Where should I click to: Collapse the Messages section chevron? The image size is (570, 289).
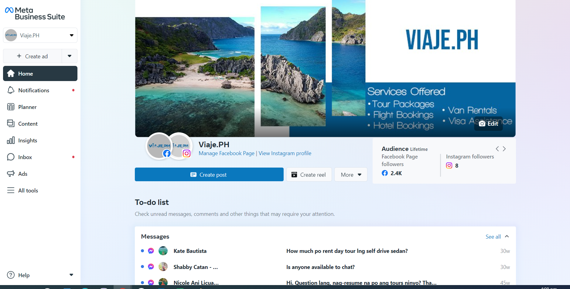click(x=507, y=236)
